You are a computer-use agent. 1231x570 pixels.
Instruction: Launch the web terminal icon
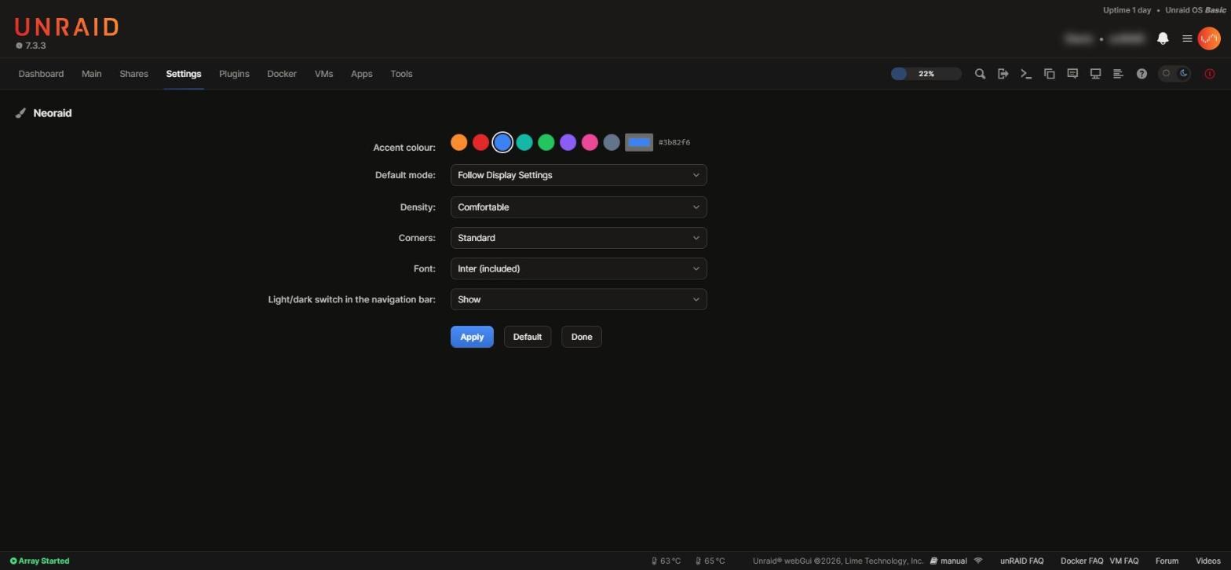pos(1026,74)
